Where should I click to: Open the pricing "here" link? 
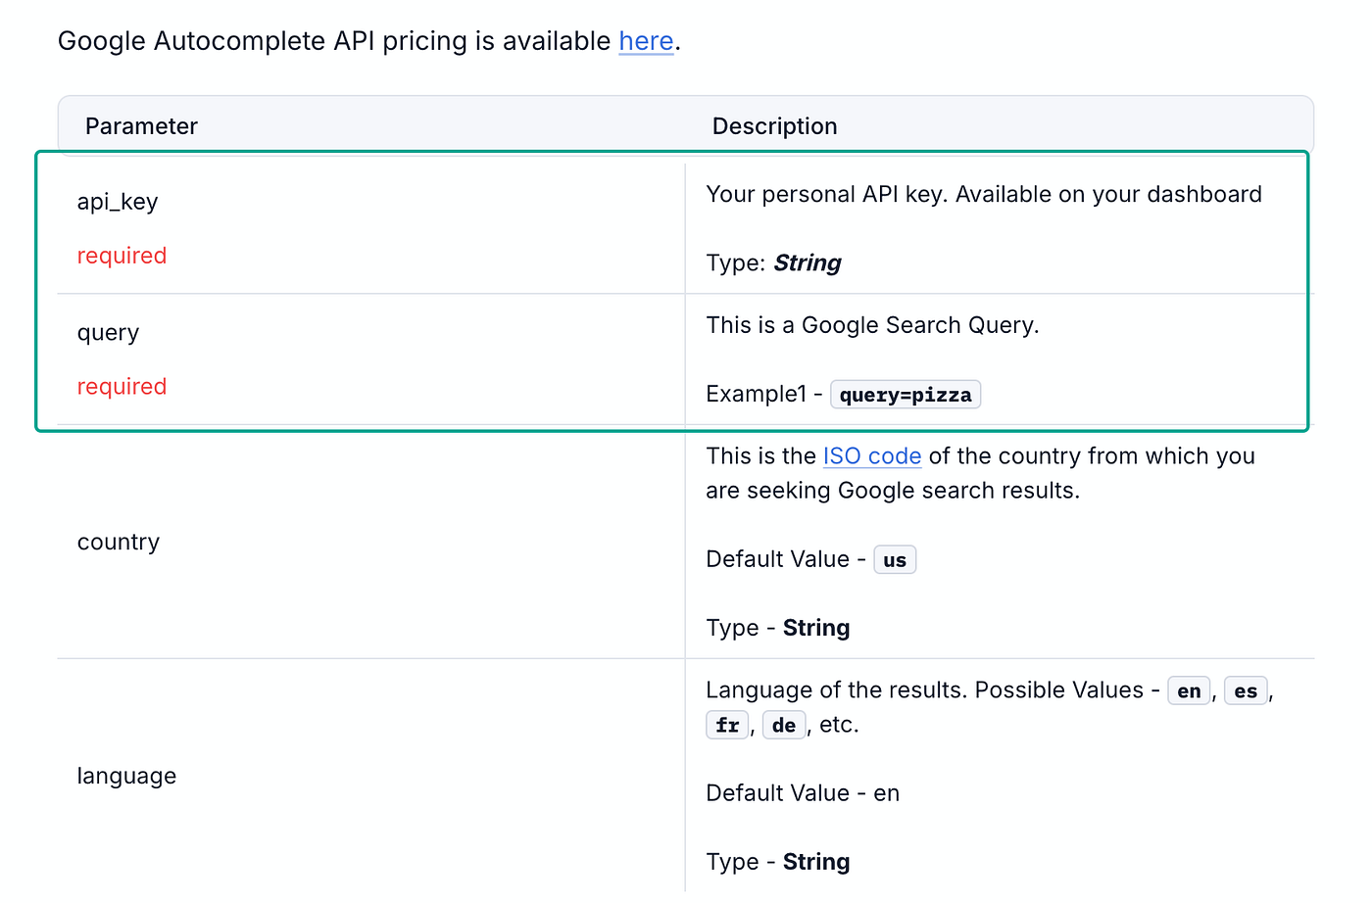(x=646, y=41)
